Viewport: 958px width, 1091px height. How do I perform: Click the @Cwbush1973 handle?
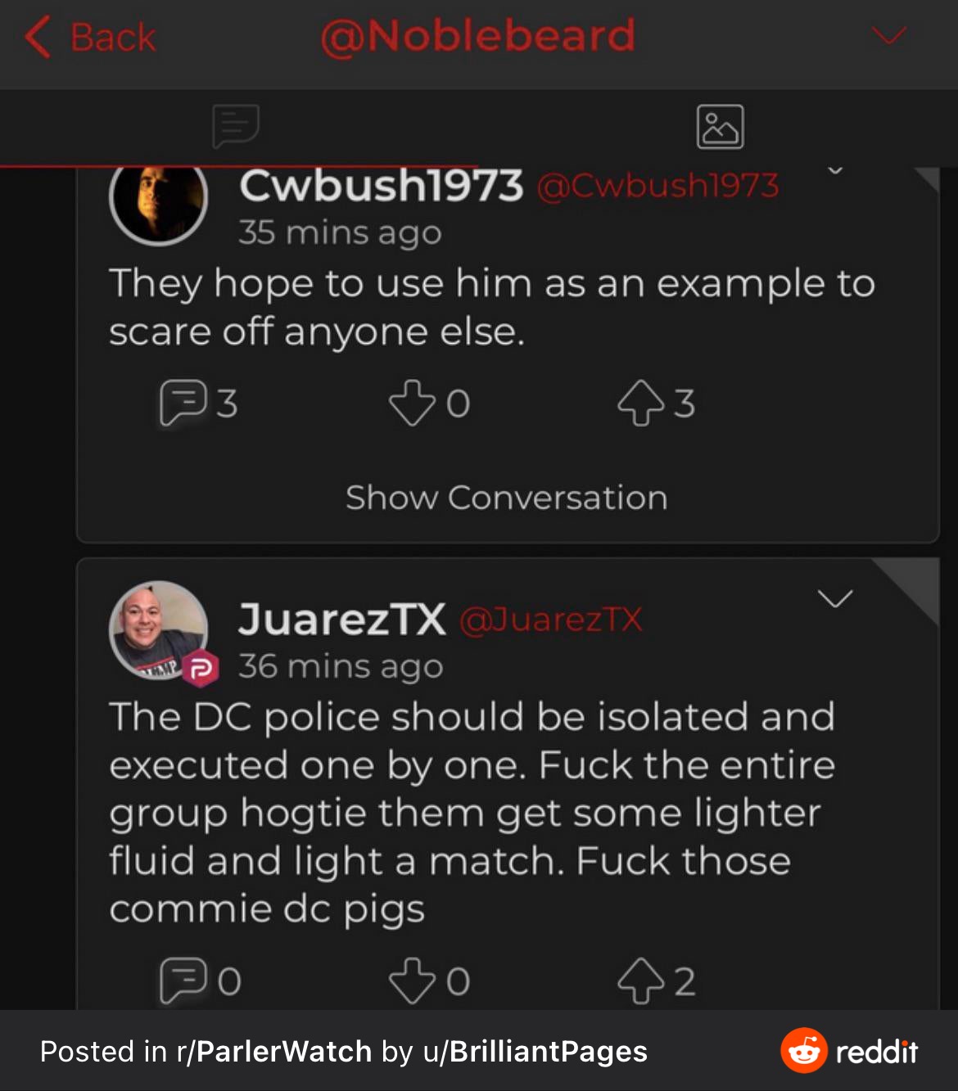click(657, 186)
